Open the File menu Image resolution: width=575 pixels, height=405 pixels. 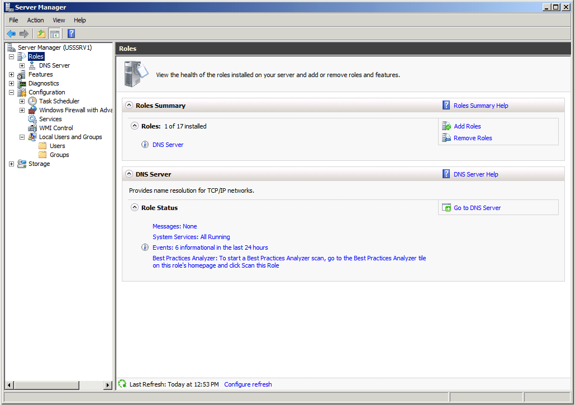click(x=13, y=20)
